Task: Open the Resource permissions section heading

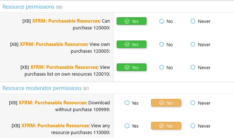Action: pyautogui.click(x=28, y=7)
